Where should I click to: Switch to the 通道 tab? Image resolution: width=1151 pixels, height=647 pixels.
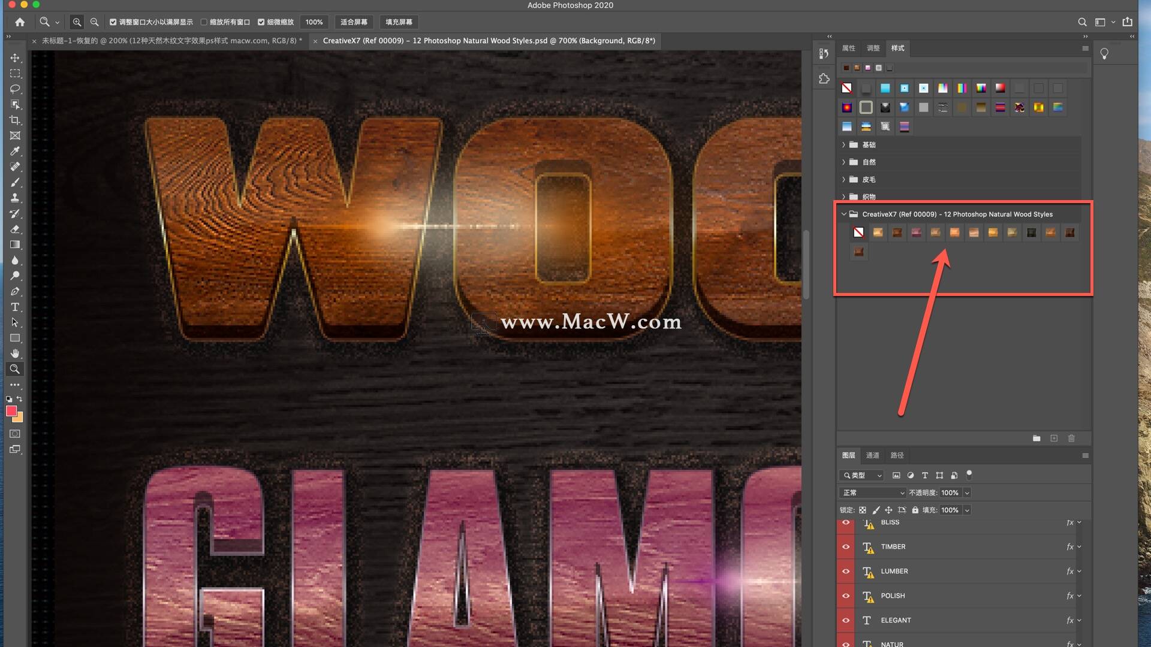872,455
